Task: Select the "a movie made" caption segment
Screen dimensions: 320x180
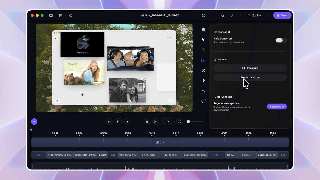Action: (x=149, y=155)
